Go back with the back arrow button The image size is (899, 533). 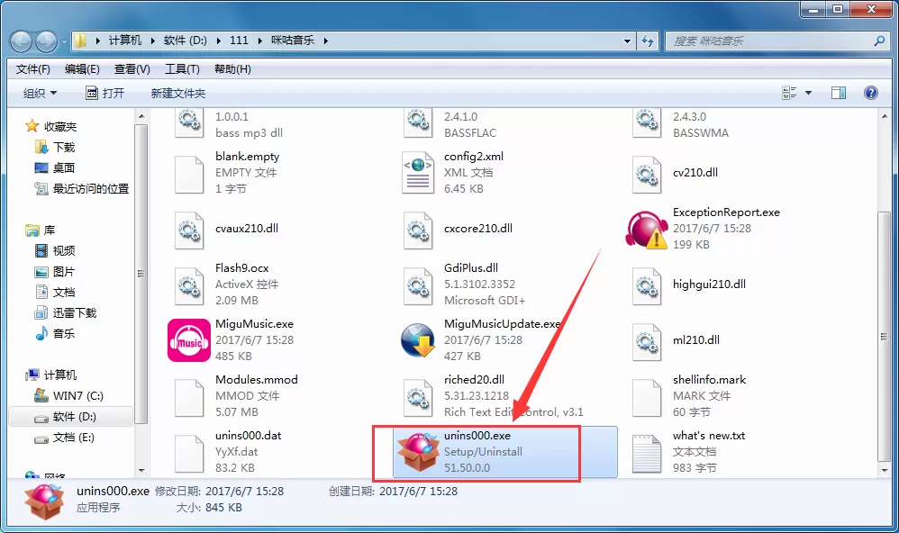click(22, 41)
